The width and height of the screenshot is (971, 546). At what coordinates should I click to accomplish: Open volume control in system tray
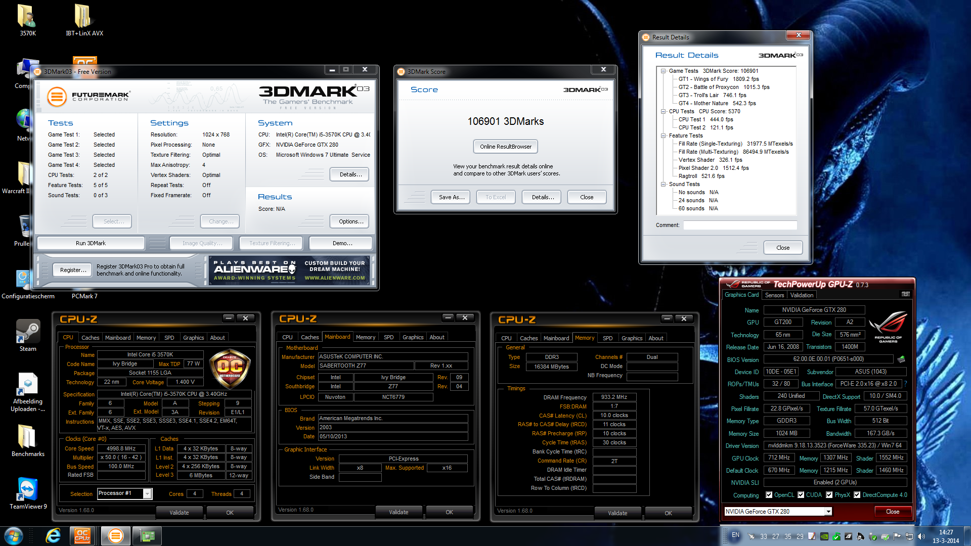click(921, 536)
